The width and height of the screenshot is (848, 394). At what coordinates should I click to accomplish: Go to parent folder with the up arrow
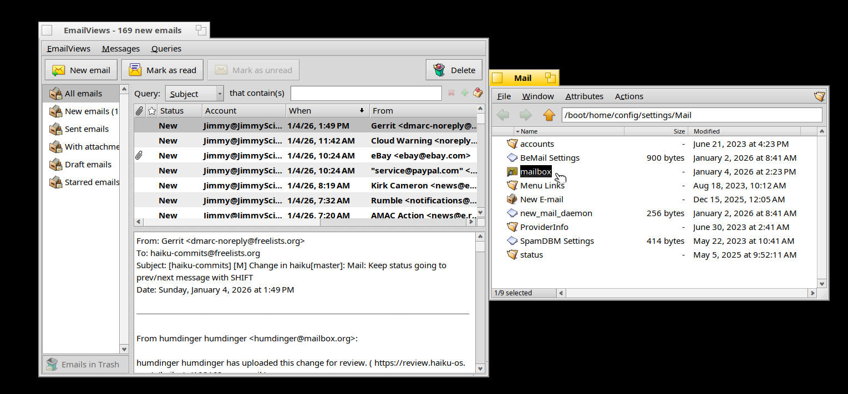pos(549,115)
